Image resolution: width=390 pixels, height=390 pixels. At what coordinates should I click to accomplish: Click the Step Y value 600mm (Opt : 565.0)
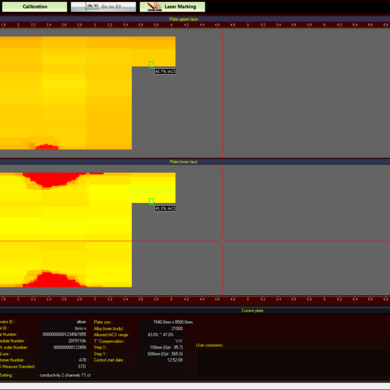coord(161,354)
